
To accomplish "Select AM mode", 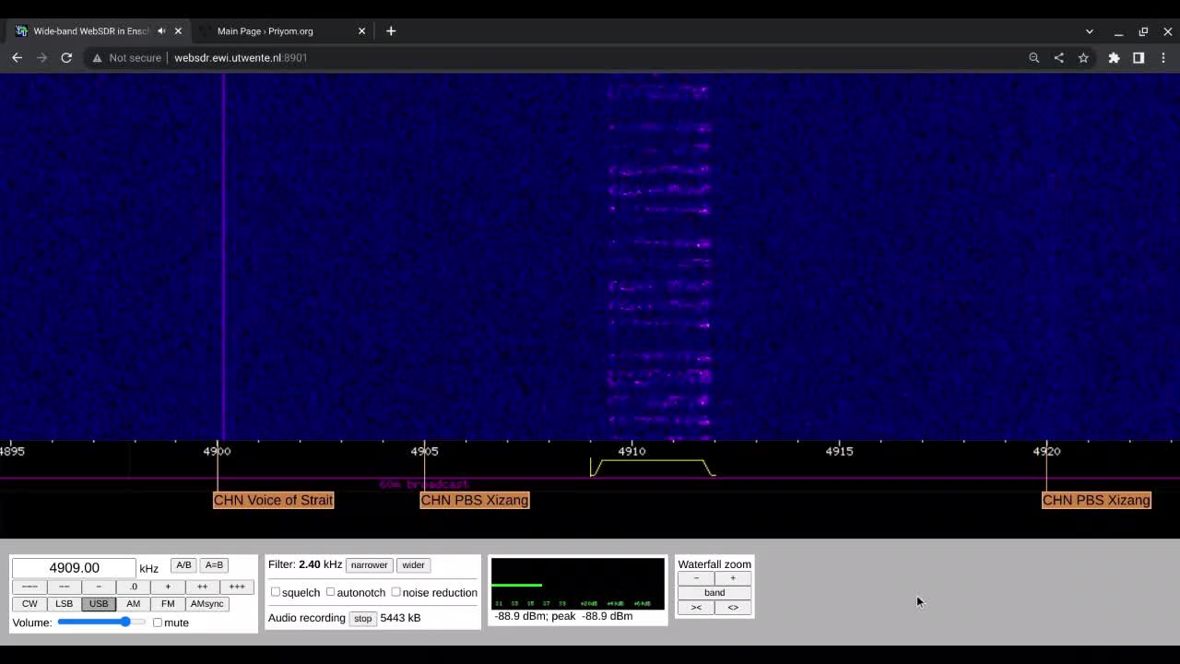I will tap(133, 604).
